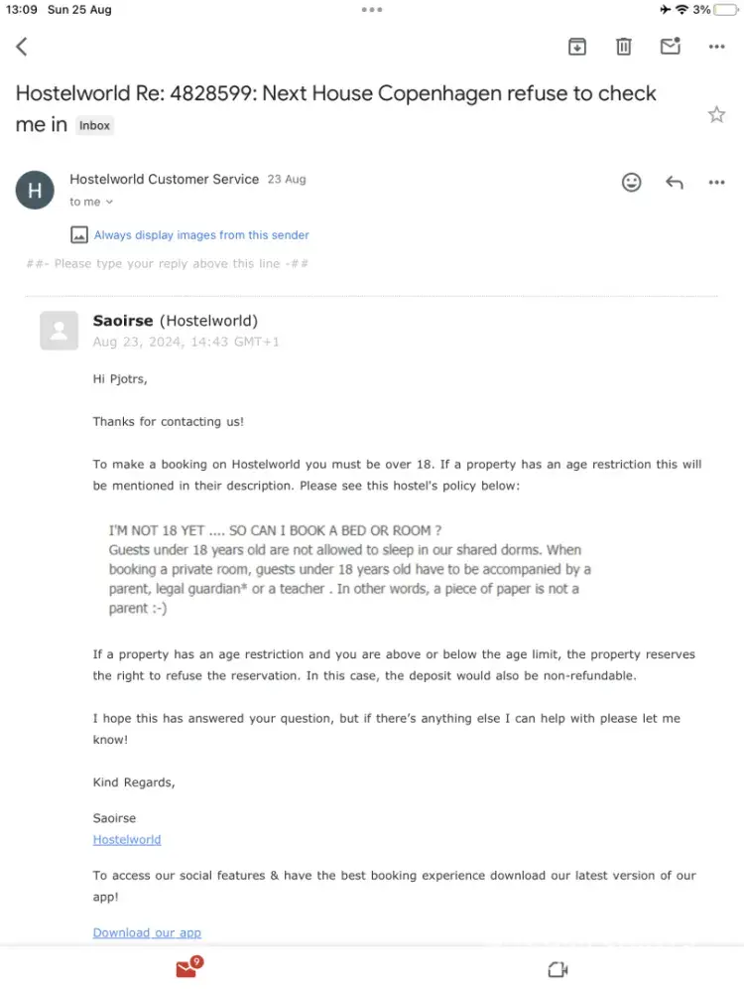Screen dimensions: 744x993
Task: Archive this email conversation
Action: click(x=576, y=47)
